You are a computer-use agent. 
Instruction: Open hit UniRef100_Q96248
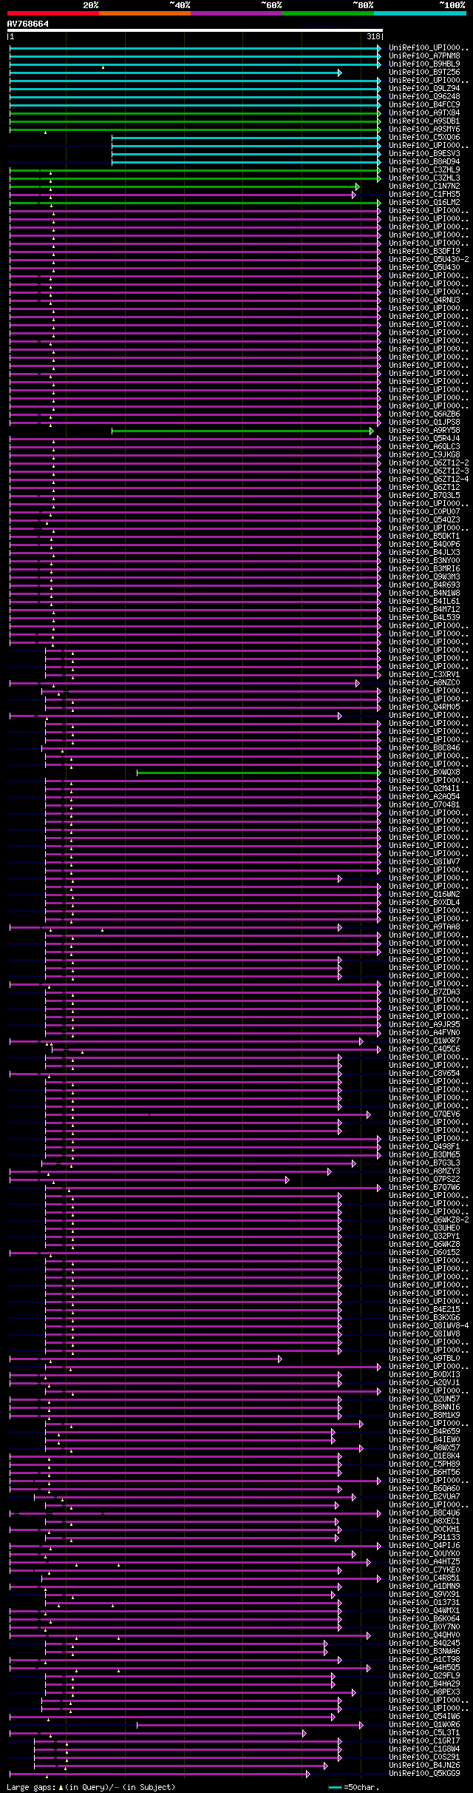tap(424, 96)
